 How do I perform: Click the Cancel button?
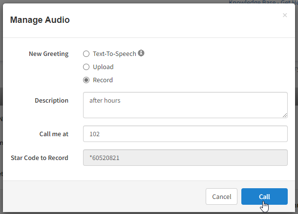coord(221,196)
